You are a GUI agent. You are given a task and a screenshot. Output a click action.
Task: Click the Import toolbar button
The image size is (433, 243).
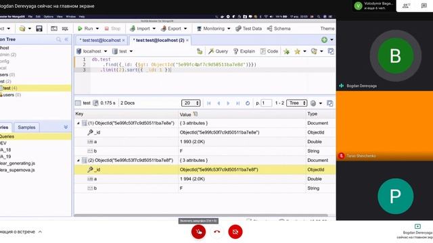tap(140, 28)
